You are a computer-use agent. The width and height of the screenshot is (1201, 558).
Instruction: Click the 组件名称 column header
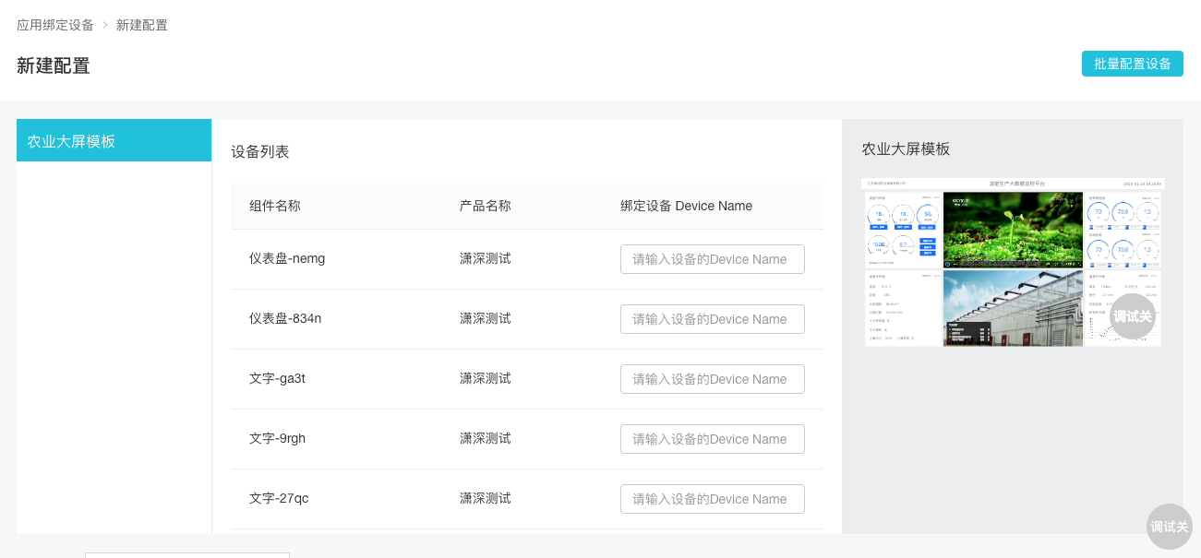point(275,206)
